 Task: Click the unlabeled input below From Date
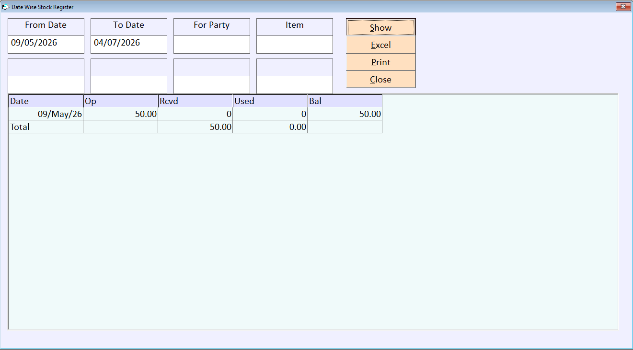[x=46, y=85]
